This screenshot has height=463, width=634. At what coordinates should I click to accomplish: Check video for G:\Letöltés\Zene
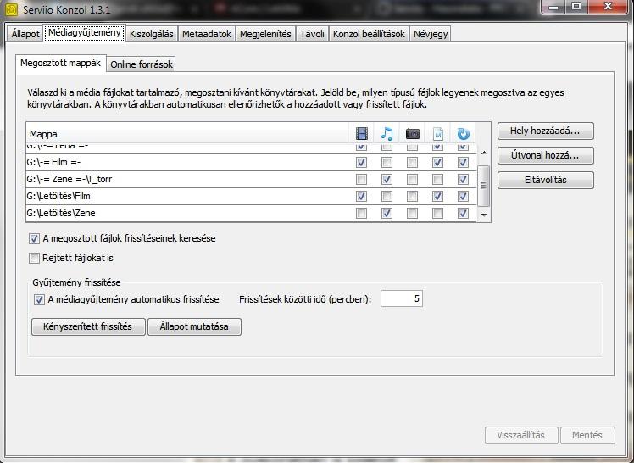pyautogui.click(x=361, y=213)
